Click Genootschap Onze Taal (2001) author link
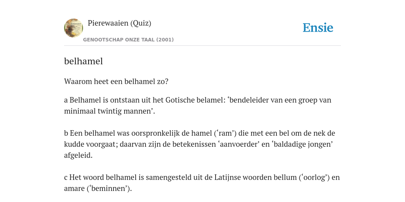Screen dimensions: 405x202 129,40
